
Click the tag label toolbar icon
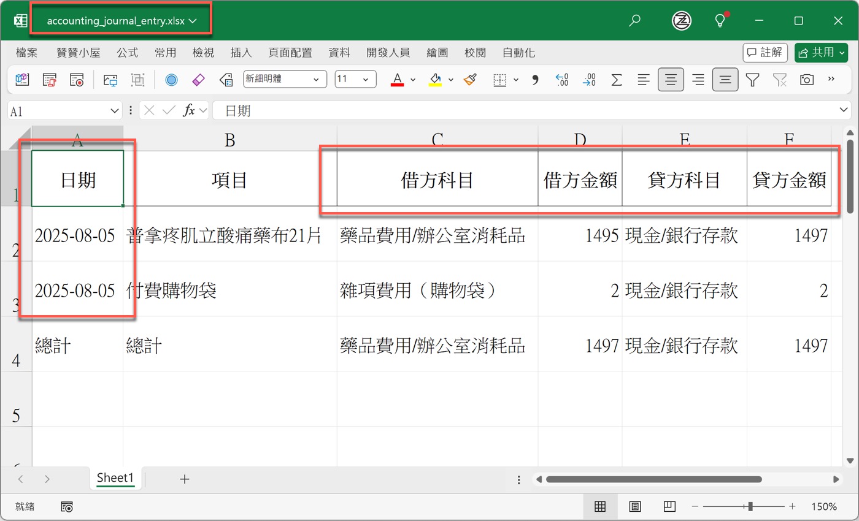pos(226,79)
